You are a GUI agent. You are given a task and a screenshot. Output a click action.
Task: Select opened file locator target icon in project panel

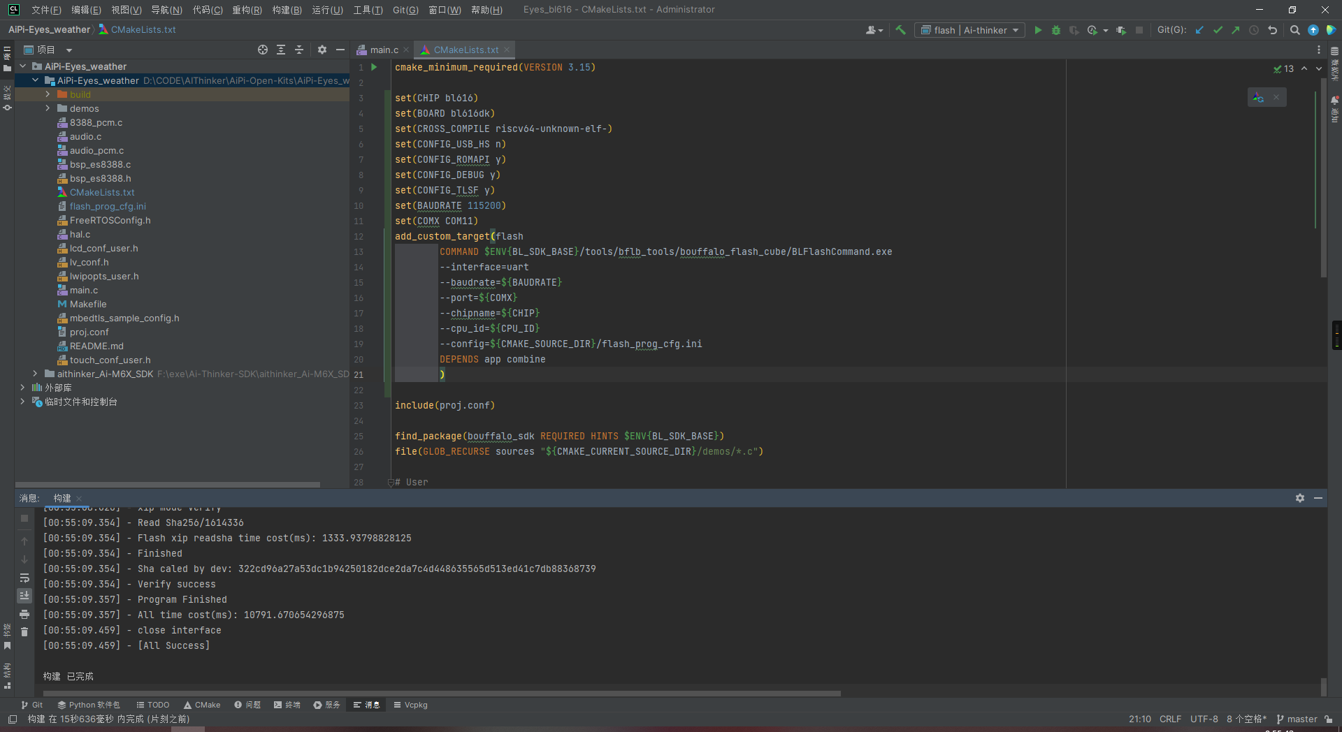point(263,50)
